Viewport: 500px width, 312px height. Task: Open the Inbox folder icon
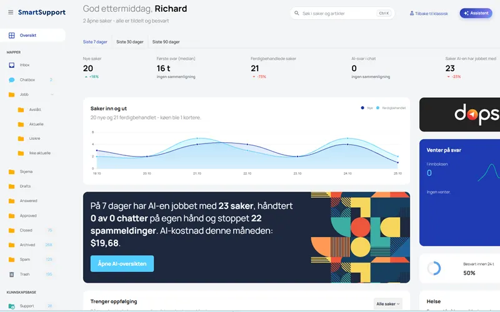click(x=11, y=65)
